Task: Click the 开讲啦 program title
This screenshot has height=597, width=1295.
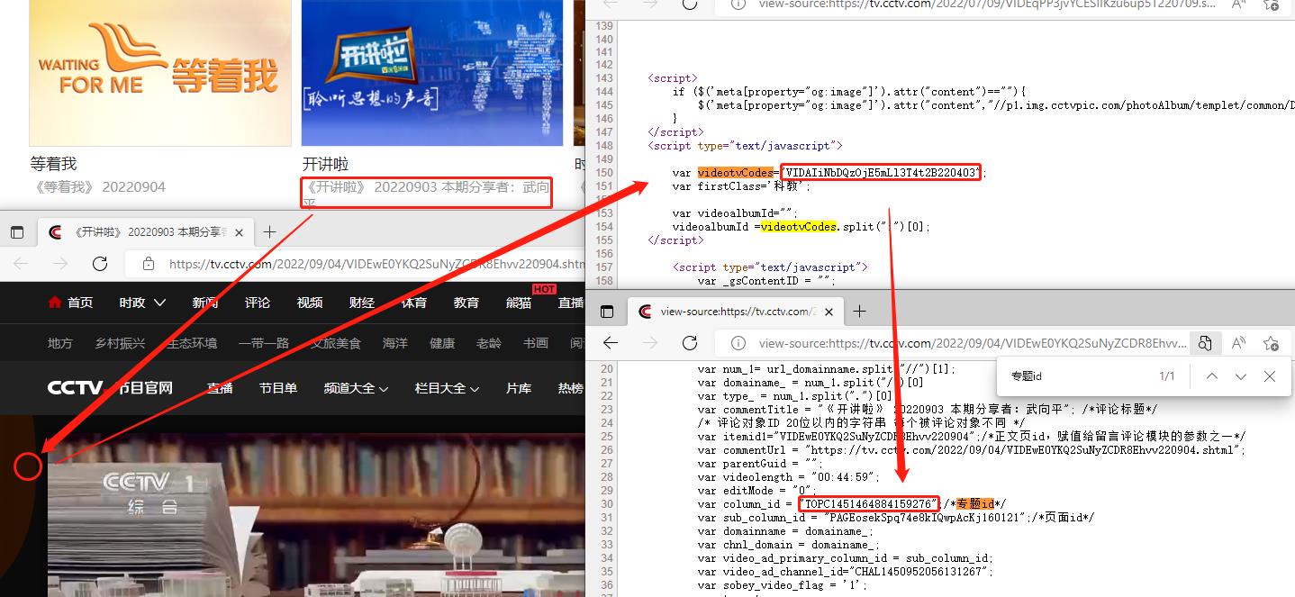Action: coord(325,164)
